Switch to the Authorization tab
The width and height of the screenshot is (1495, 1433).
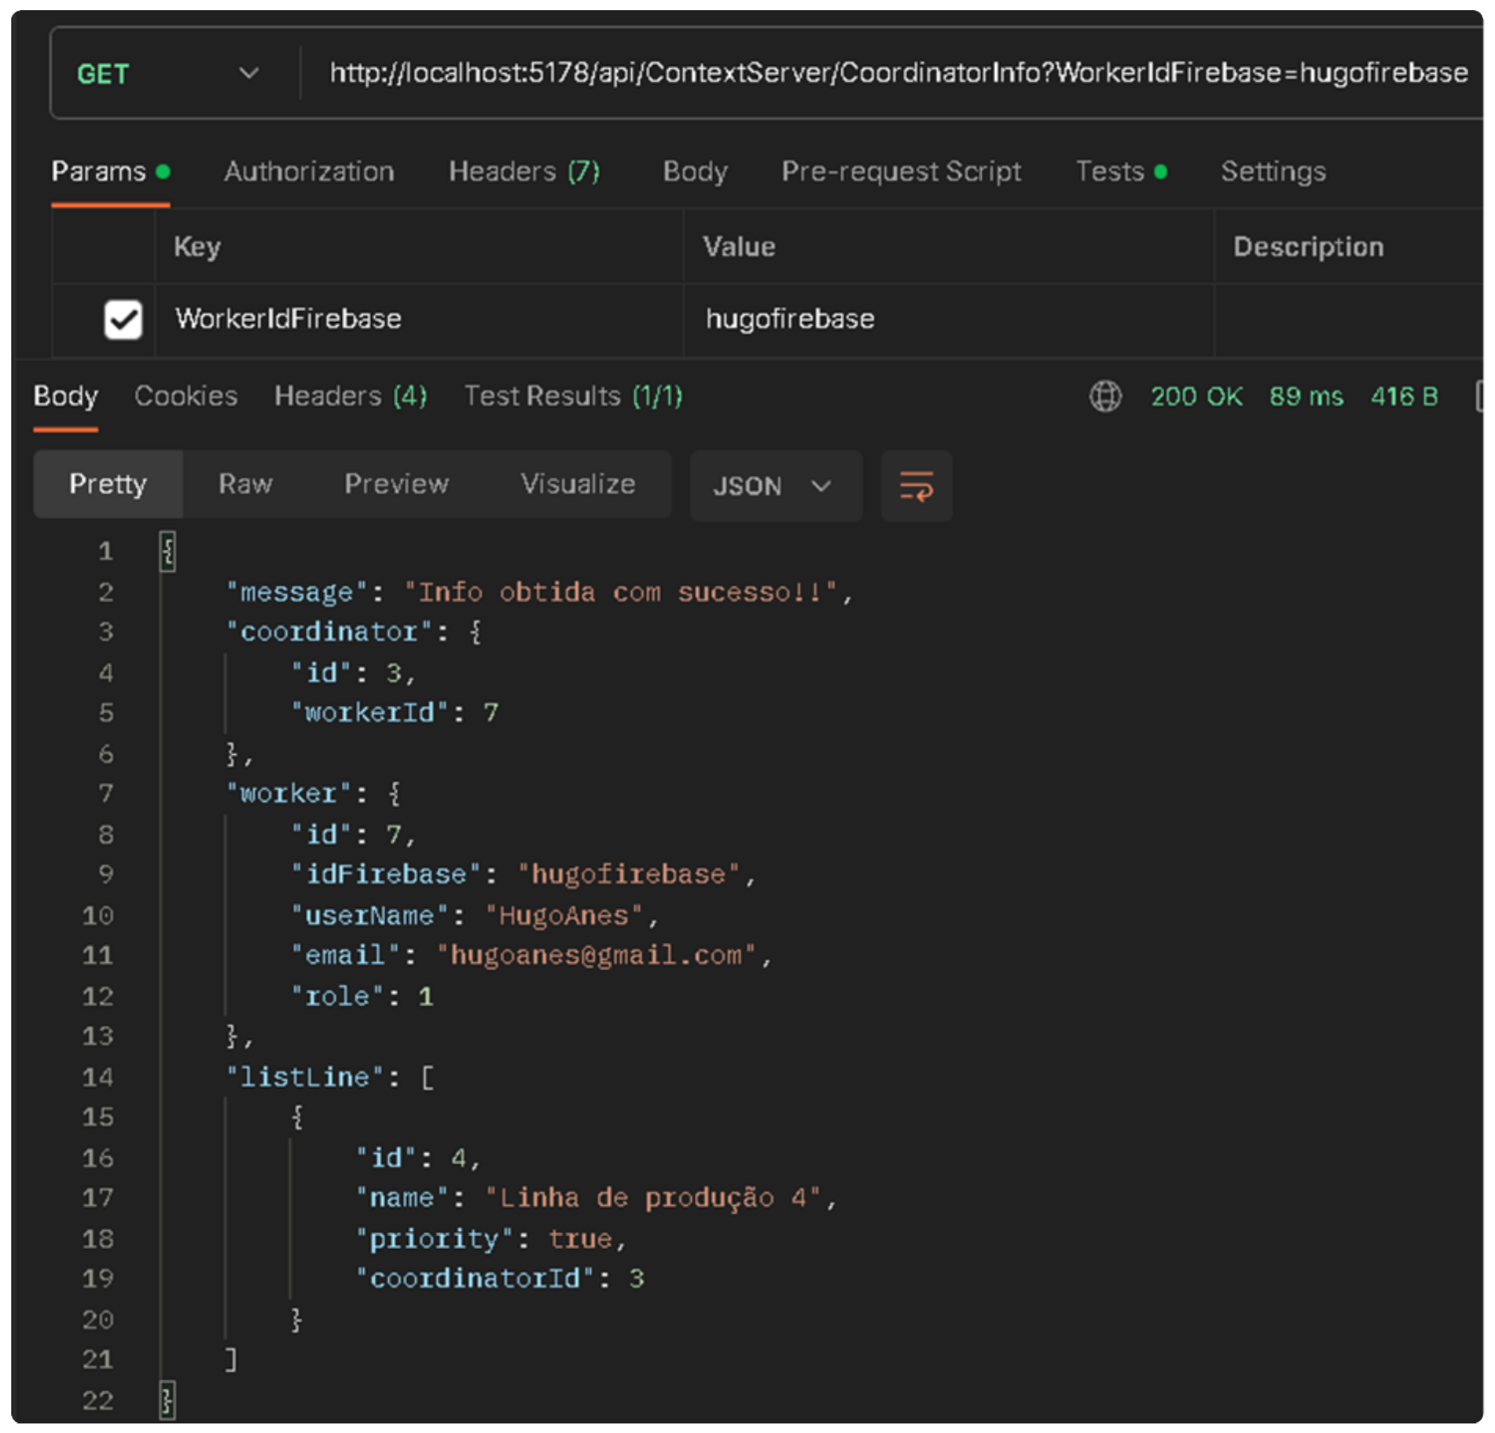tap(309, 171)
